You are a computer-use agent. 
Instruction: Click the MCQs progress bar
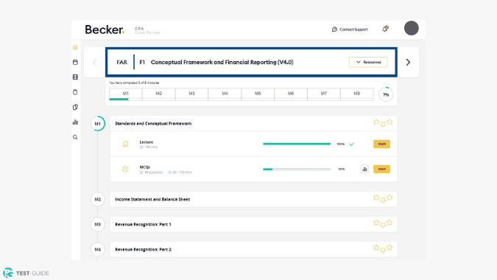click(297, 169)
